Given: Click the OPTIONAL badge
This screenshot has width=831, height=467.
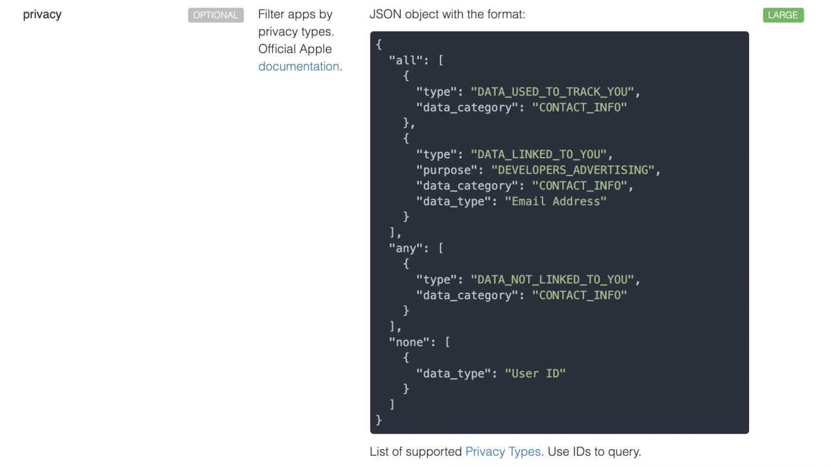Looking at the screenshot, I should point(215,15).
